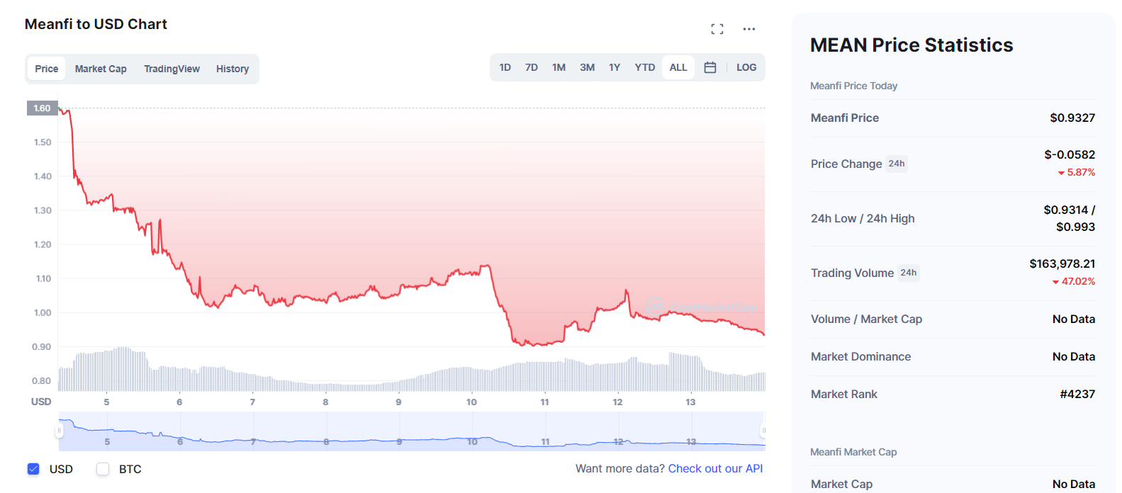Open the TradingView tab
This screenshot has width=1122, height=493.
point(172,69)
